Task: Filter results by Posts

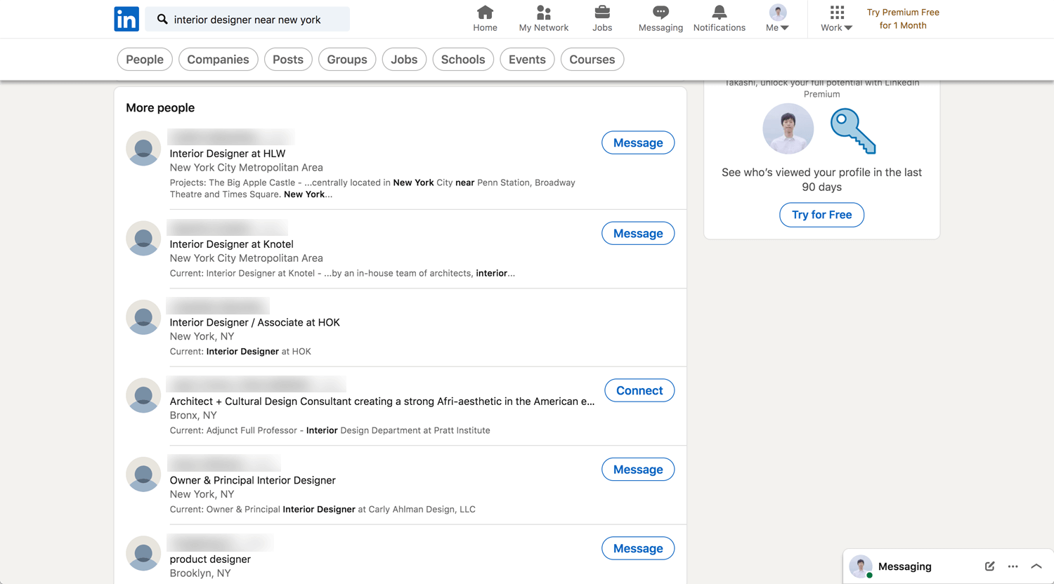Action: tap(288, 60)
